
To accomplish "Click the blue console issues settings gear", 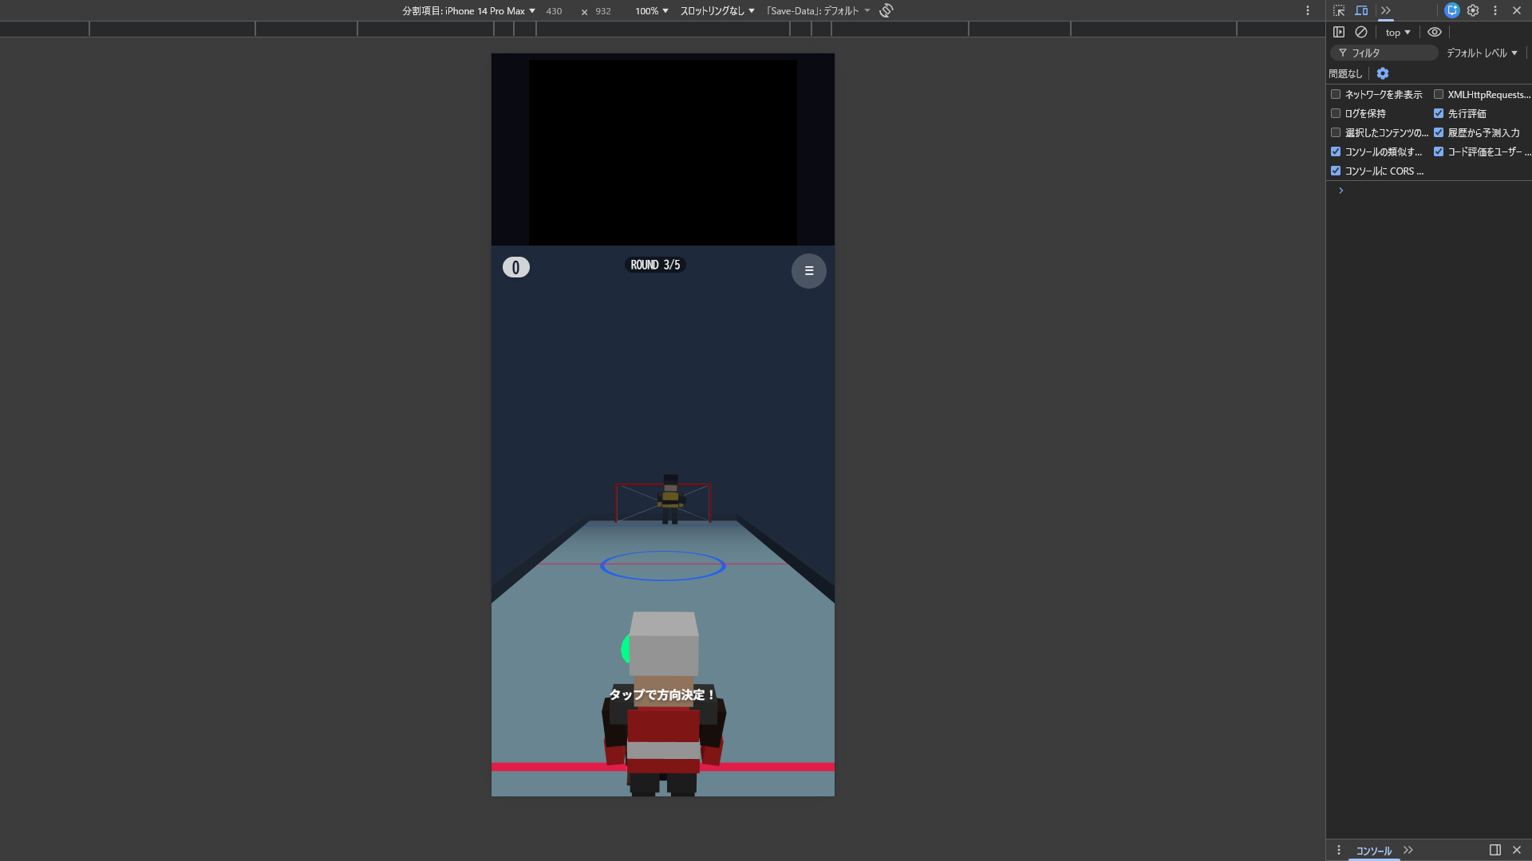I will point(1383,73).
